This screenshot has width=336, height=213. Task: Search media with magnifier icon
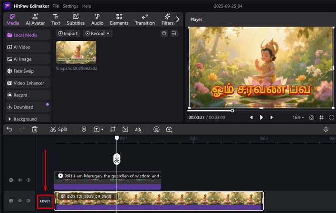[164, 33]
